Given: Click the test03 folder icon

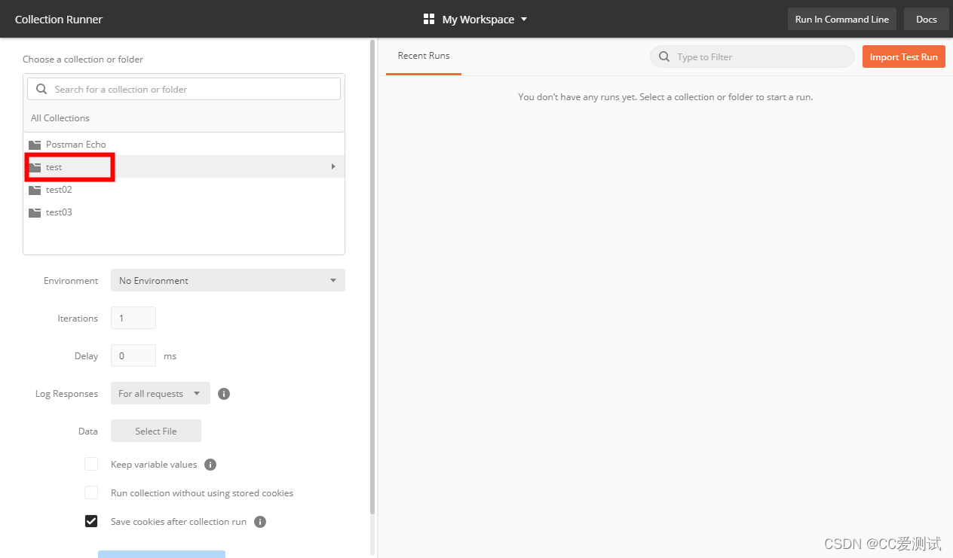Looking at the screenshot, I should coord(35,212).
